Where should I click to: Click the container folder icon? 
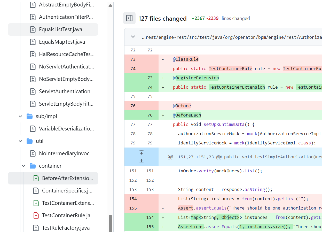click(33, 166)
